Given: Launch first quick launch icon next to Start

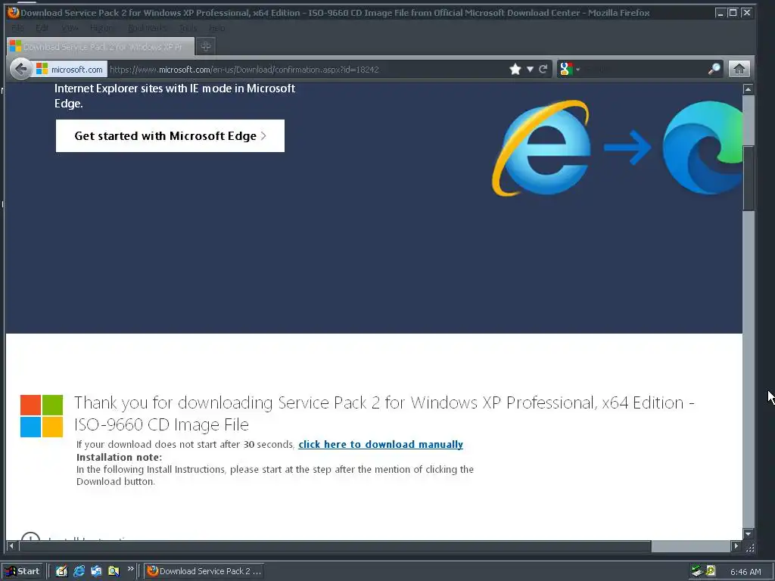Looking at the screenshot, I should [x=61, y=571].
